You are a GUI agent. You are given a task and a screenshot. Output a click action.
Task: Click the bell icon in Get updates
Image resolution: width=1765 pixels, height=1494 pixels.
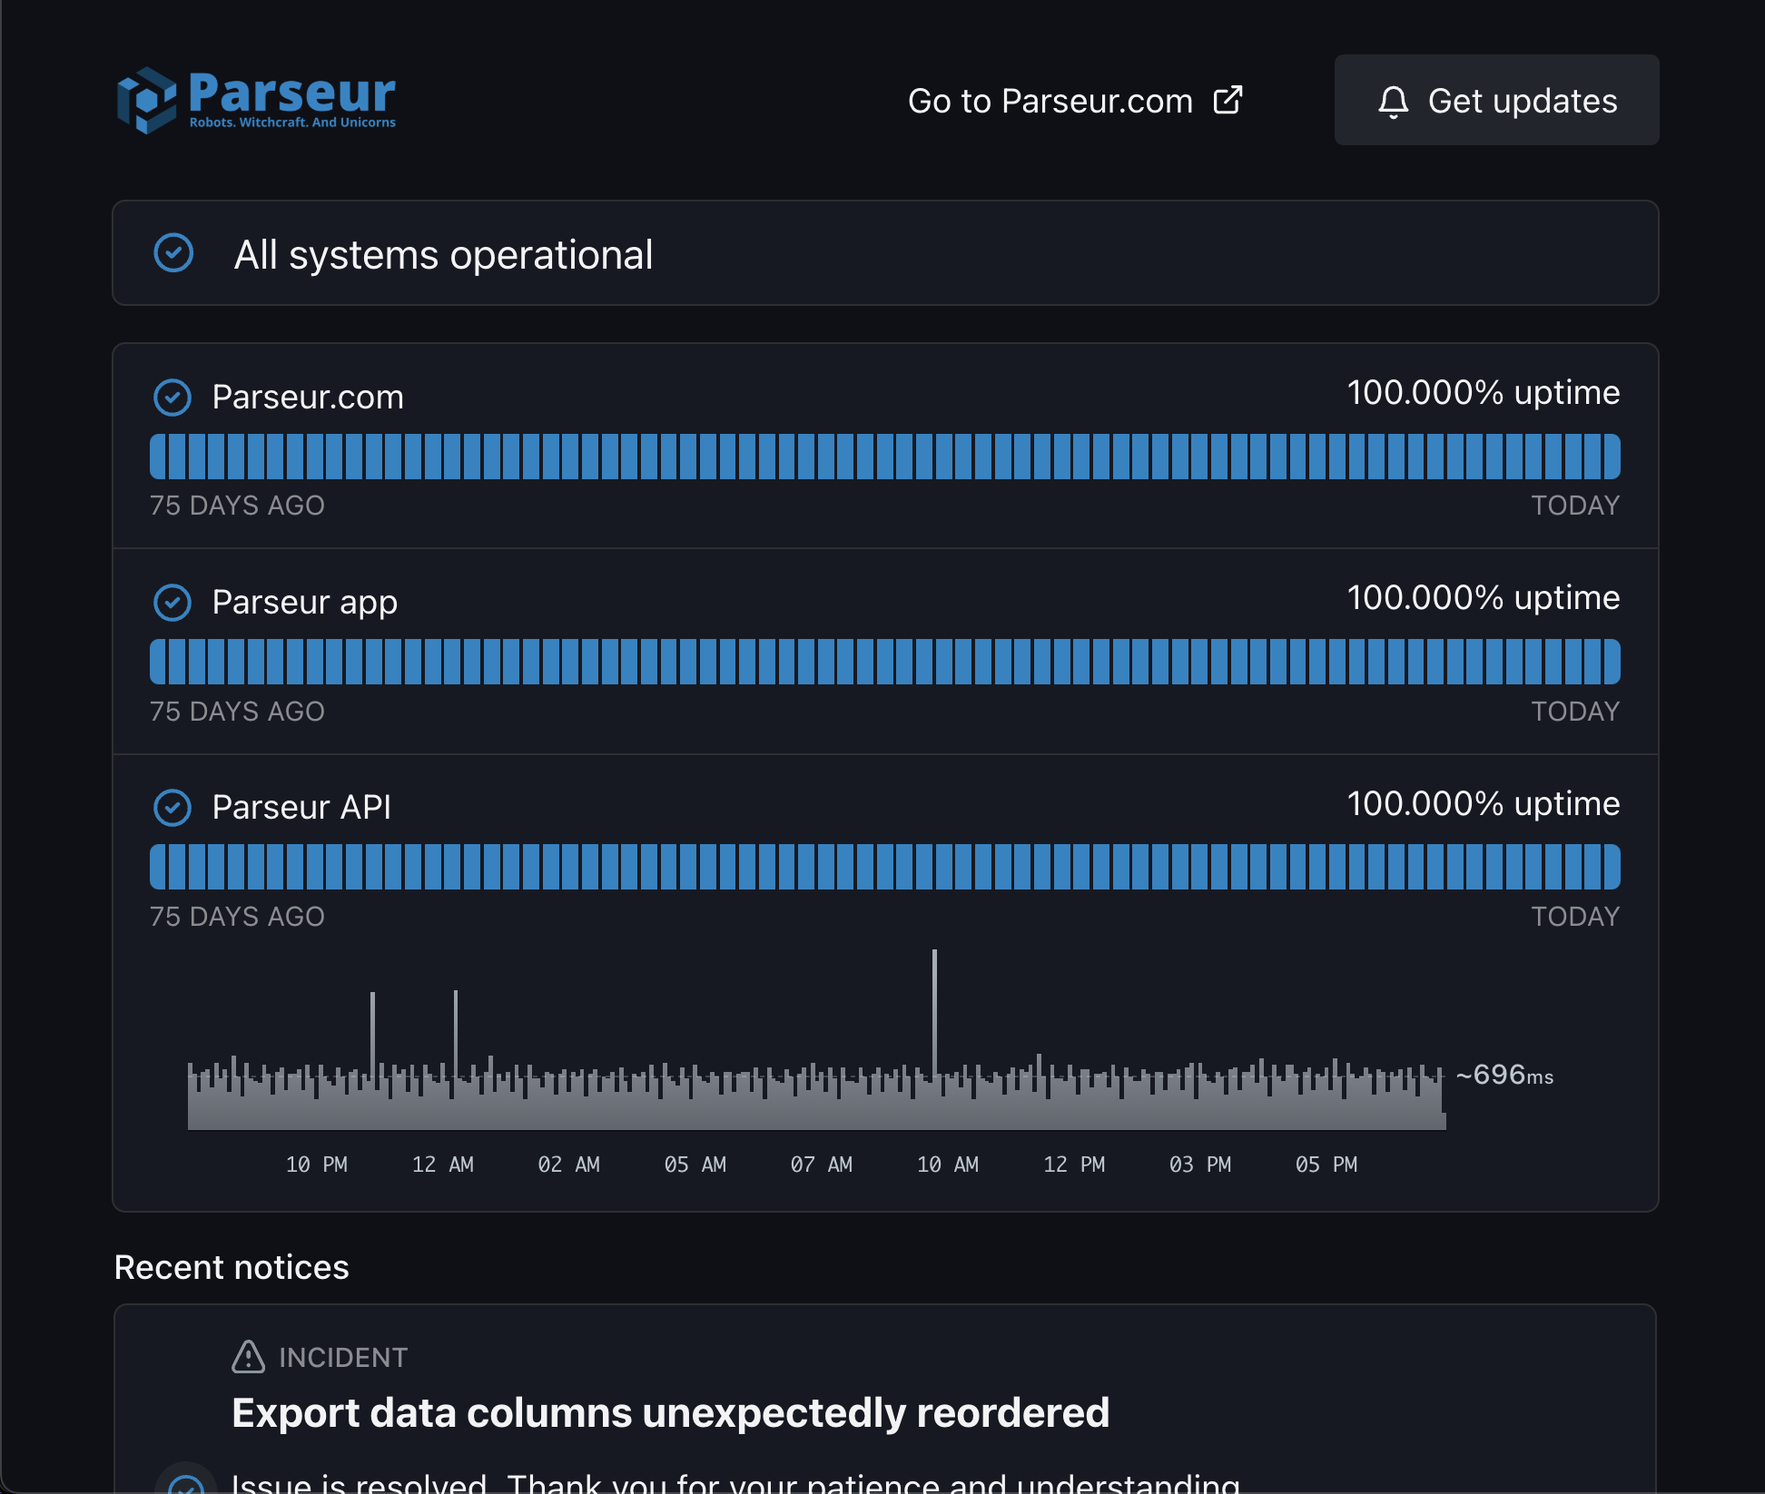pos(1394,102)
